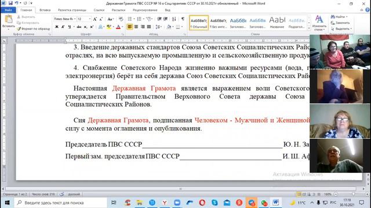This screenshot has width=371, height=208.
Task: Switch to the Ссылки (References) tab
Action: 99,10
